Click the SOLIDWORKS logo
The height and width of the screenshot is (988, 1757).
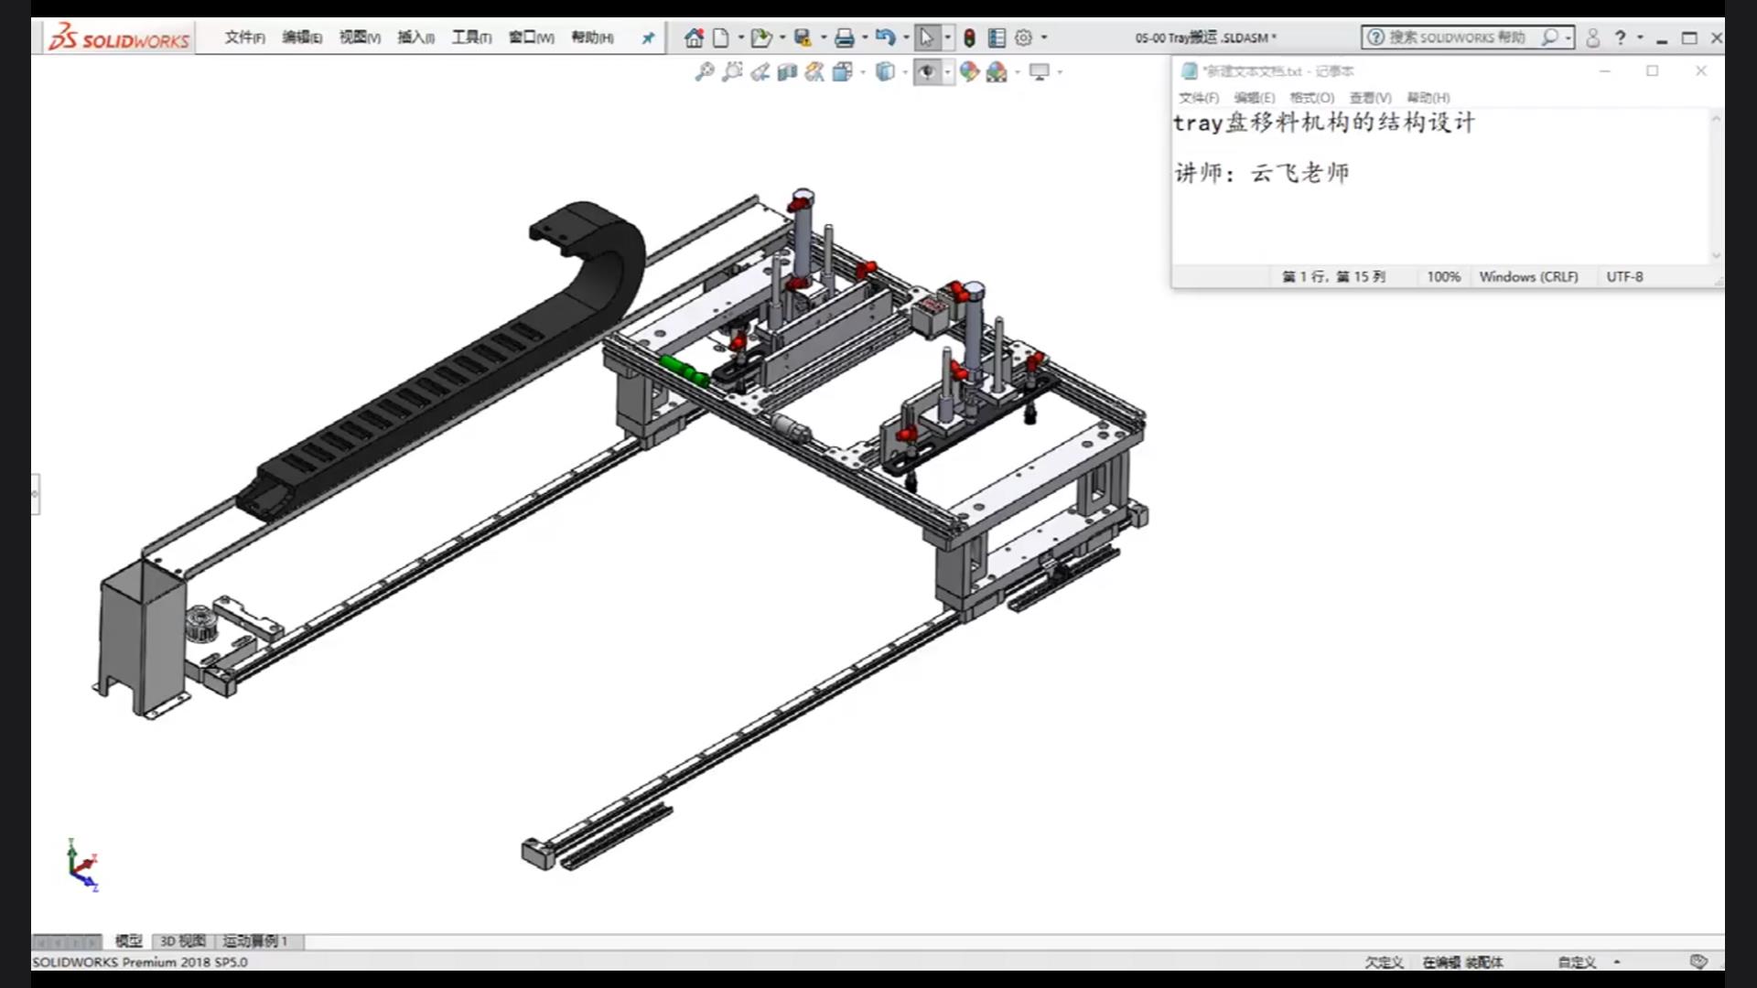click(119, 38)
